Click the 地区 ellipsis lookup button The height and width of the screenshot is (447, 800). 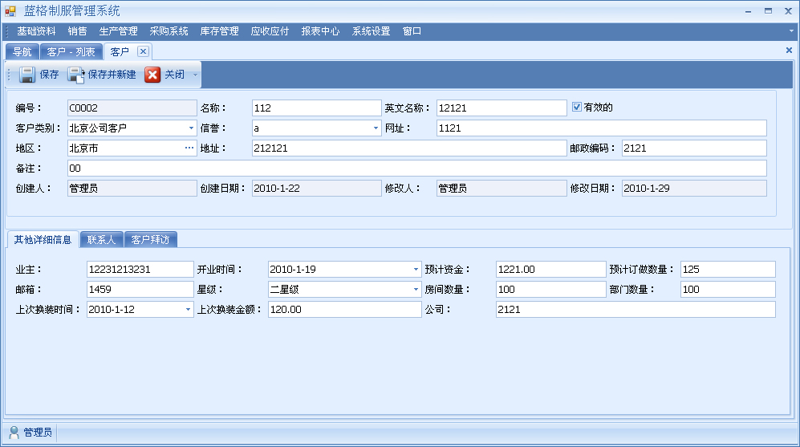click(189, 148)
